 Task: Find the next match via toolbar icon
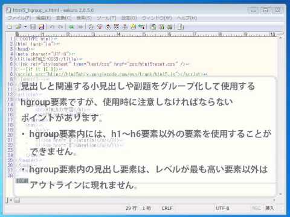pos(100,27)
